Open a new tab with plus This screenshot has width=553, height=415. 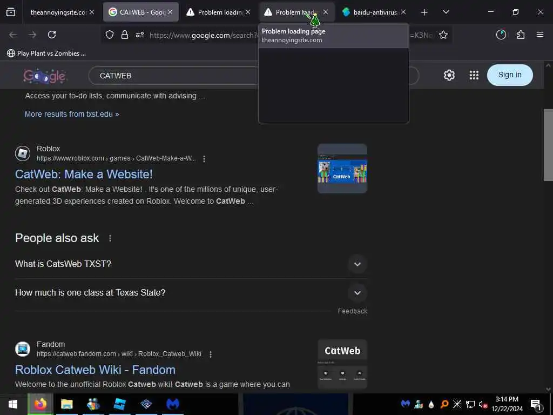point(424,12)
